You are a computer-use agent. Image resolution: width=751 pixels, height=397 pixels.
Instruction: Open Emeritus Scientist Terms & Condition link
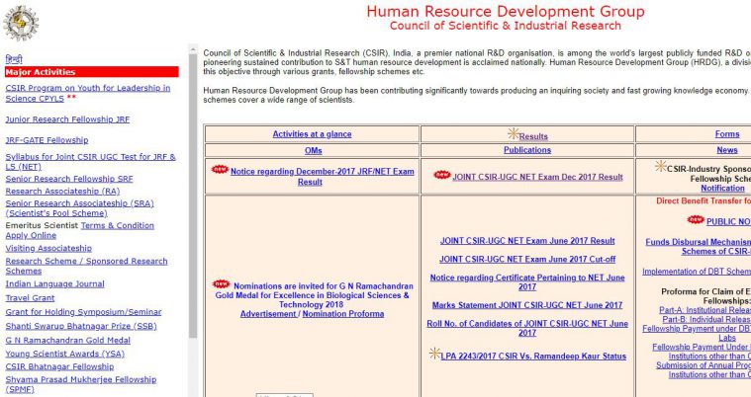118,225
